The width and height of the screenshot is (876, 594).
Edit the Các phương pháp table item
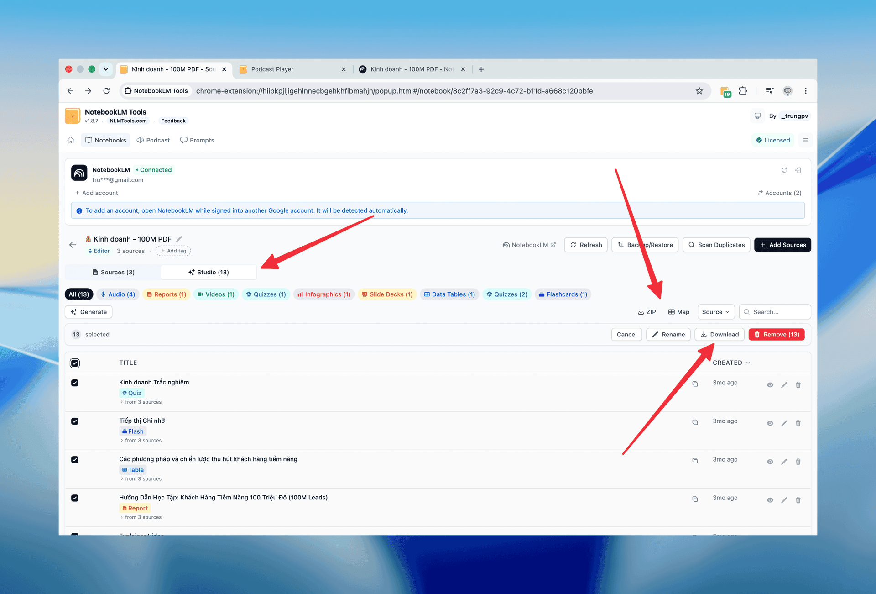[x=784, y=462]
